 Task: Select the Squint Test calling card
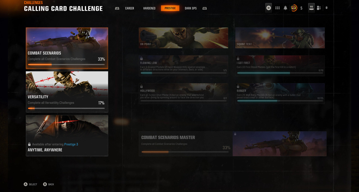pyautogui.click(x=280, y=38)
